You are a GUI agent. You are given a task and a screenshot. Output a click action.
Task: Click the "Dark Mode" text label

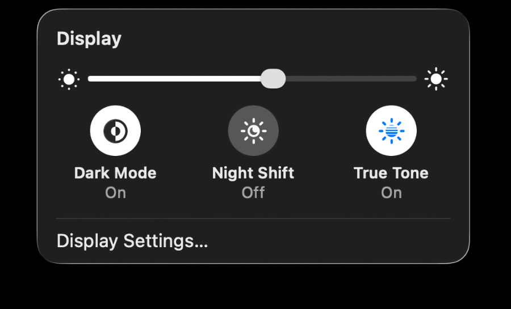pos(115,173)
